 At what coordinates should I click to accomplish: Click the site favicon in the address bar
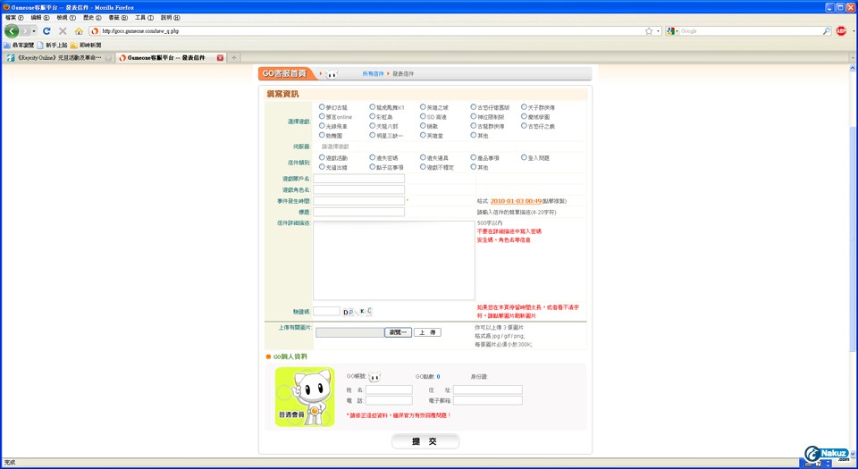click(96, 31)
